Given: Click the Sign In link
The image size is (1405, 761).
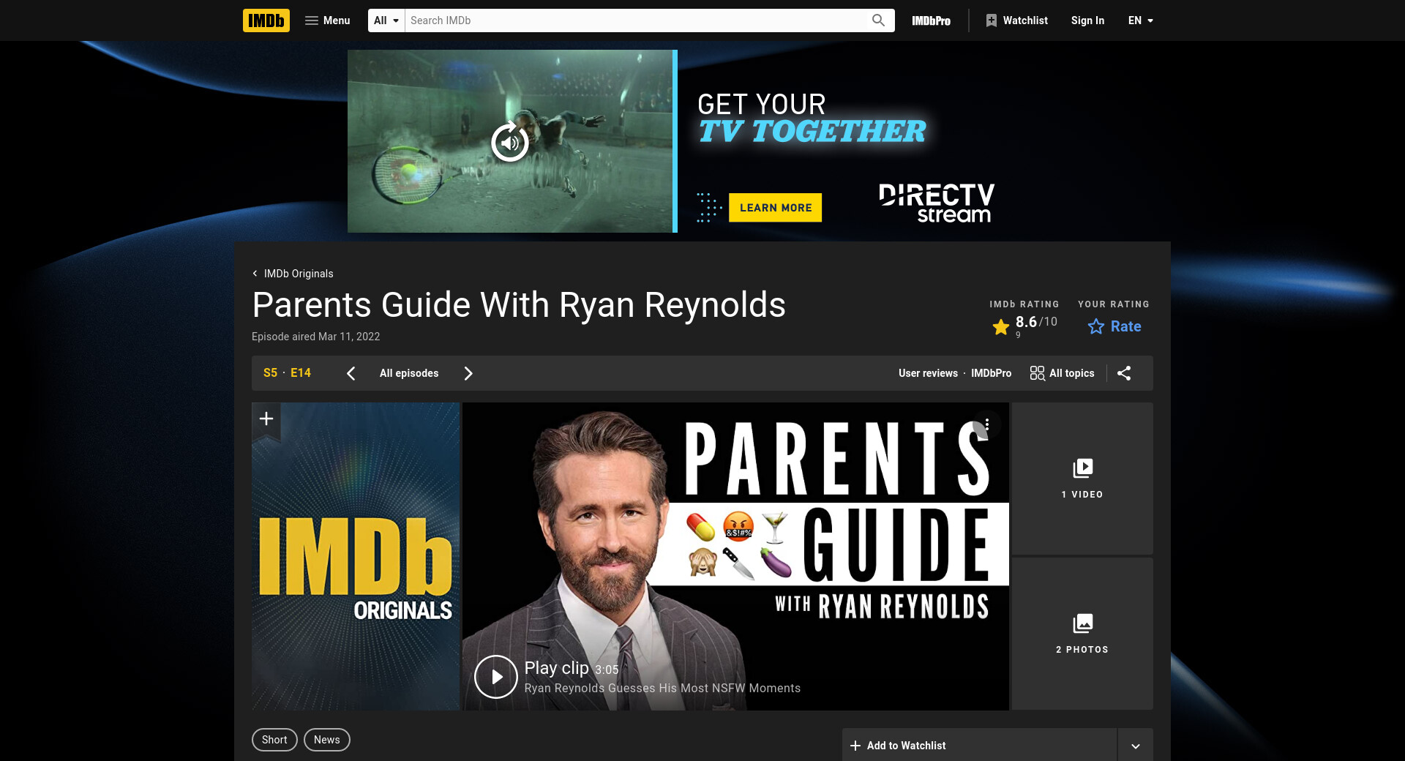Looking at the screenshot, I should (1087, 20).
